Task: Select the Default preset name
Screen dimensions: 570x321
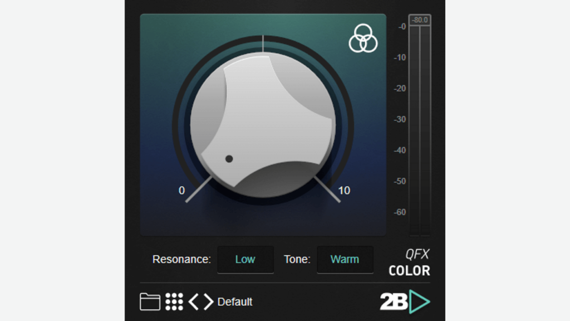Action: pyautogui.click(x=235, y=301)
